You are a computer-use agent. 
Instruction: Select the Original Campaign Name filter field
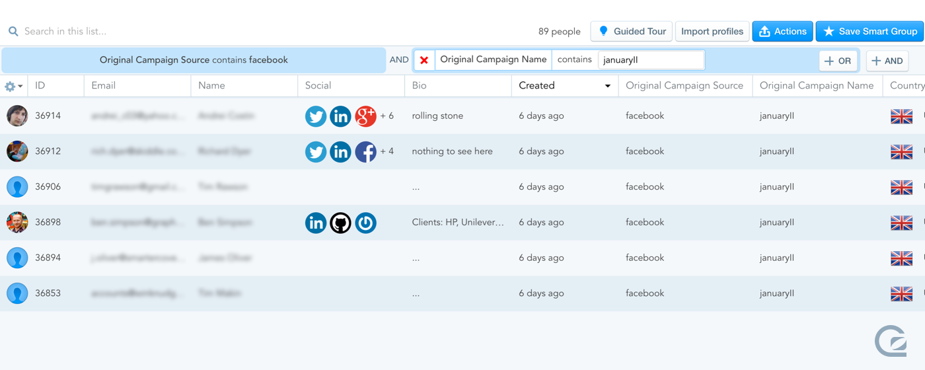click(493, 59)
